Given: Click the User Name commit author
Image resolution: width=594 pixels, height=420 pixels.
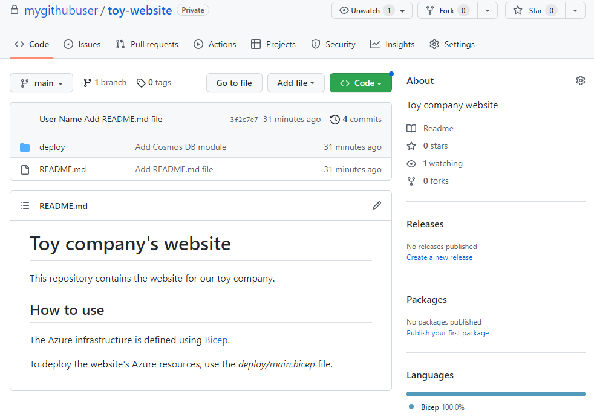Looking at the screenshot, I should (60, 120).
